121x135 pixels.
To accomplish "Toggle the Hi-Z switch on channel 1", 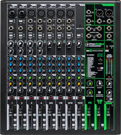I will point(11,21).
